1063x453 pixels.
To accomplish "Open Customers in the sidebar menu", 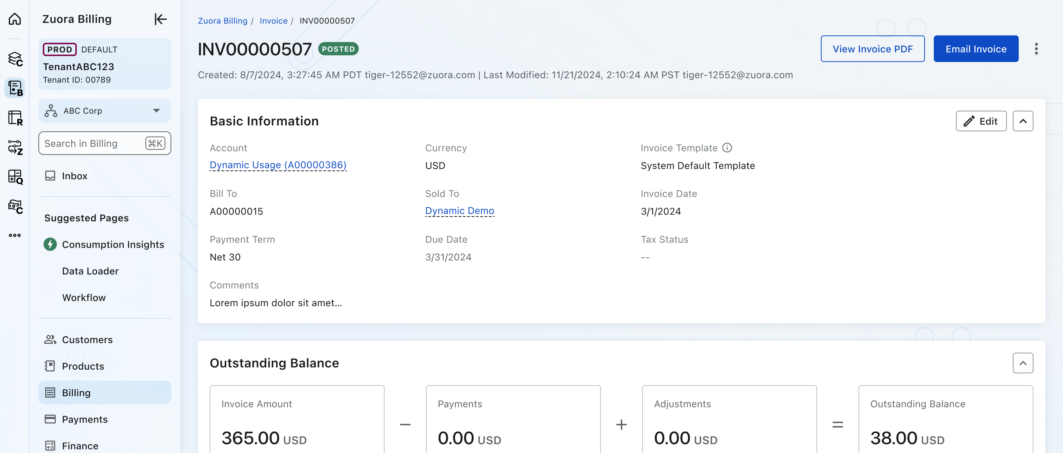I will point(87,339).
